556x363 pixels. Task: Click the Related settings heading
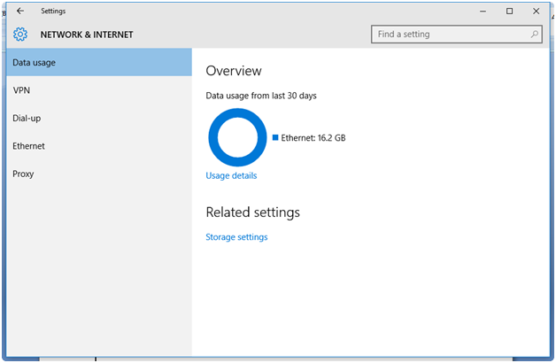252,212
